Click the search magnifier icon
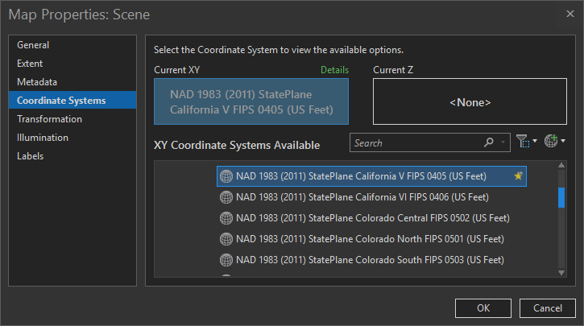Viewport: 584px width, 326px height. coord(489,143)
